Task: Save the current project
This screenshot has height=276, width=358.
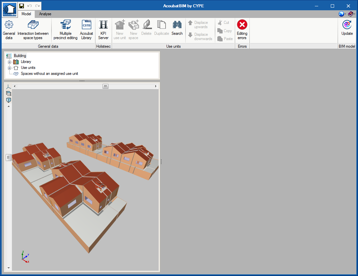Action: point(22,6)
